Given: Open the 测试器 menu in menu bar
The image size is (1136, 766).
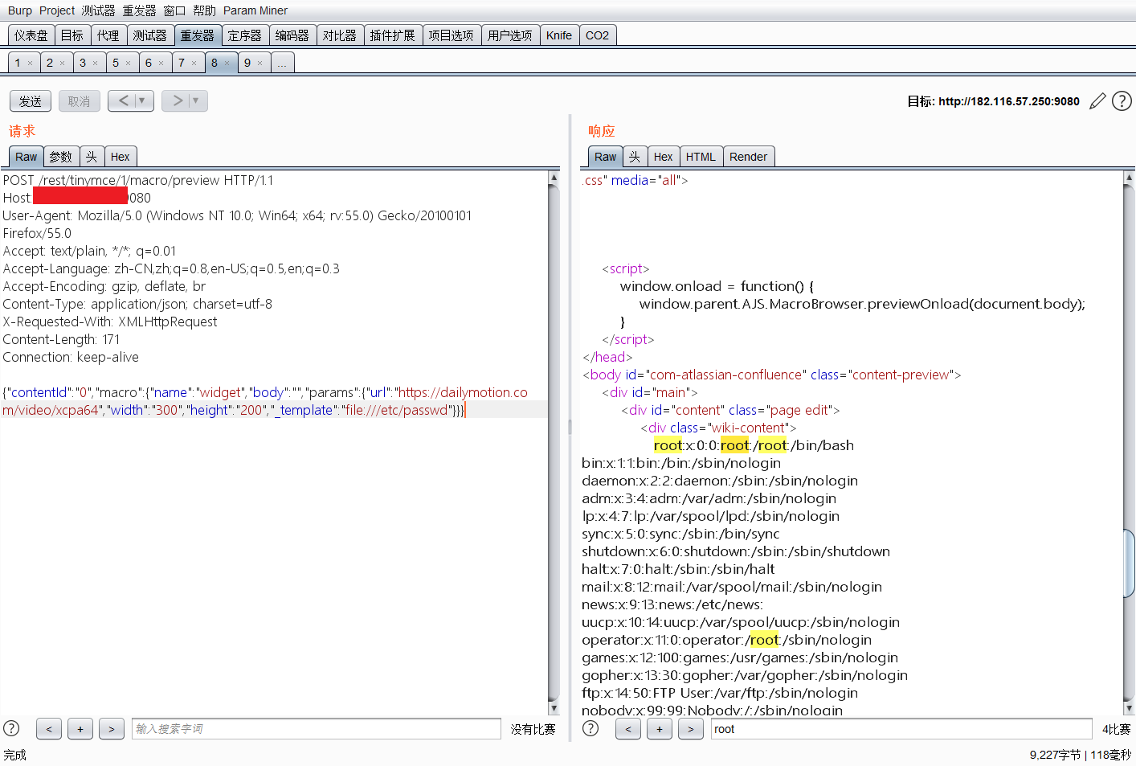Looking at the screenshot, I should [98, 10].
